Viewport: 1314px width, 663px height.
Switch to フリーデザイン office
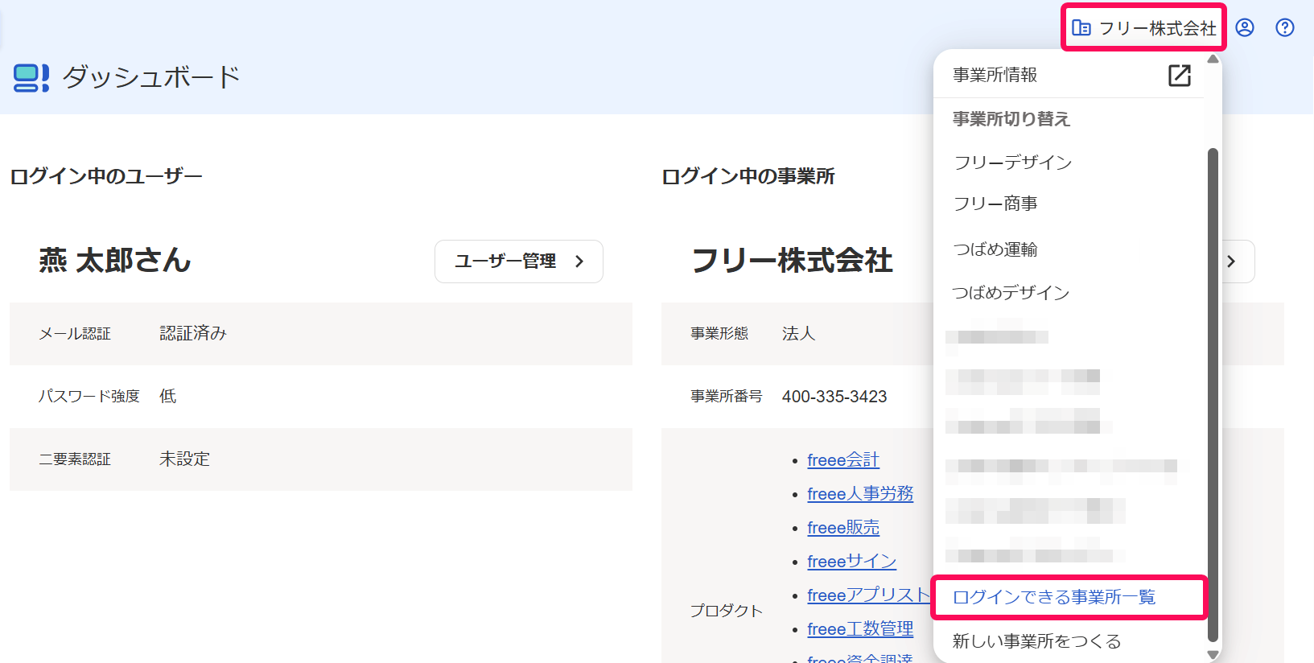(1013, 163)
